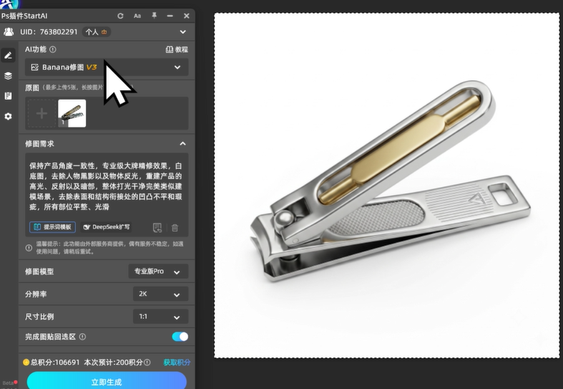Image resolution: width=563 pixels, height=389 pixels.
Task: Close the StartAI plugin panel
Action: click(x=186, y=16)
